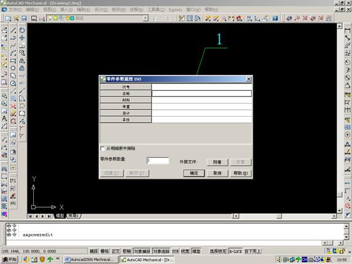This screenshot has height=264, width=352.
Task: Toggle 捕捉 snap in status bar
Action: coord(93,251)
